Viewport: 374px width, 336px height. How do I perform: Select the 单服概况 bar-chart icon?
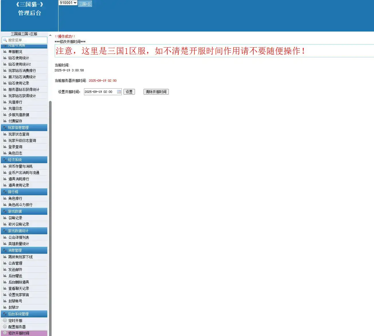[4, 52]
